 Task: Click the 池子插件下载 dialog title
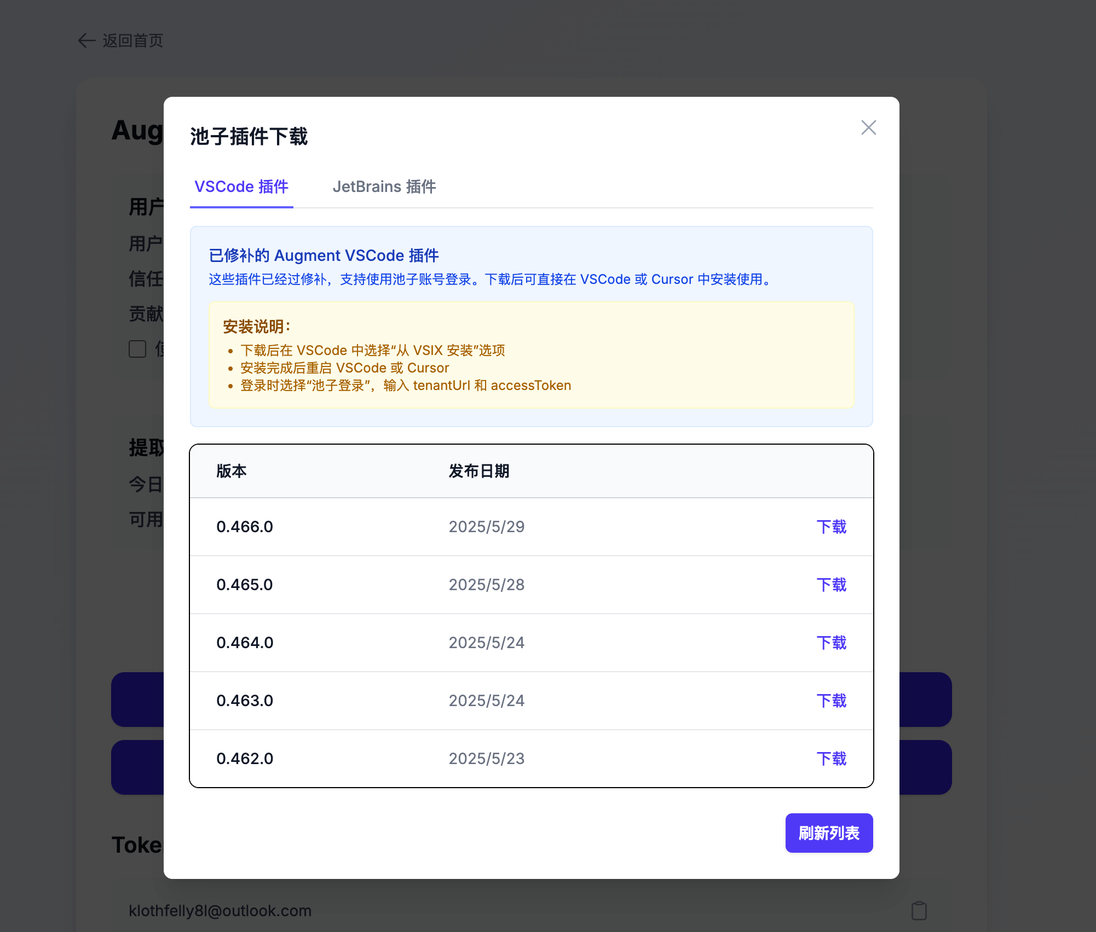tap(249, 136)
